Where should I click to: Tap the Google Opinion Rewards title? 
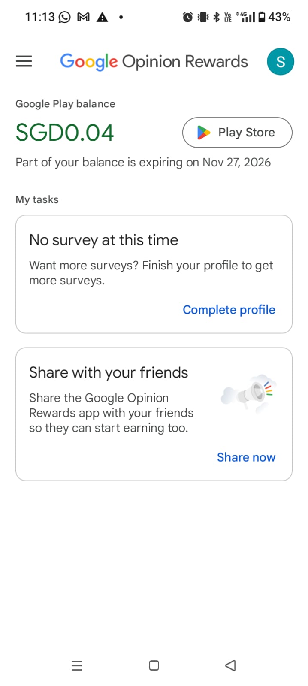point(154,61)
